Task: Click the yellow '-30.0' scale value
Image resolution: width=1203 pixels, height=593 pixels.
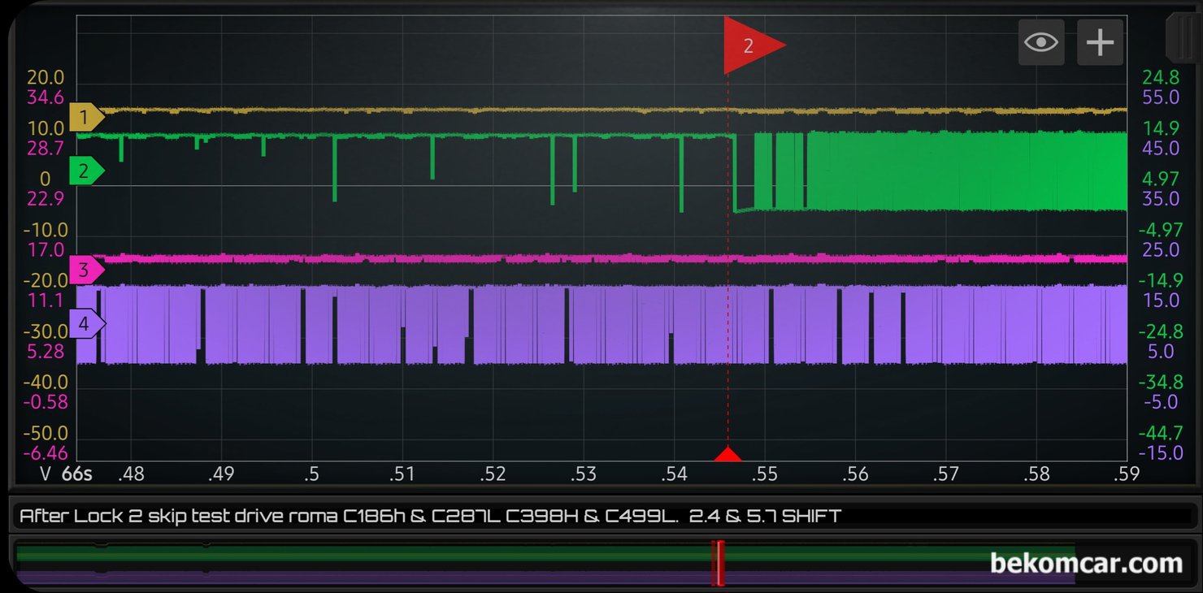Action: point(46,332)
